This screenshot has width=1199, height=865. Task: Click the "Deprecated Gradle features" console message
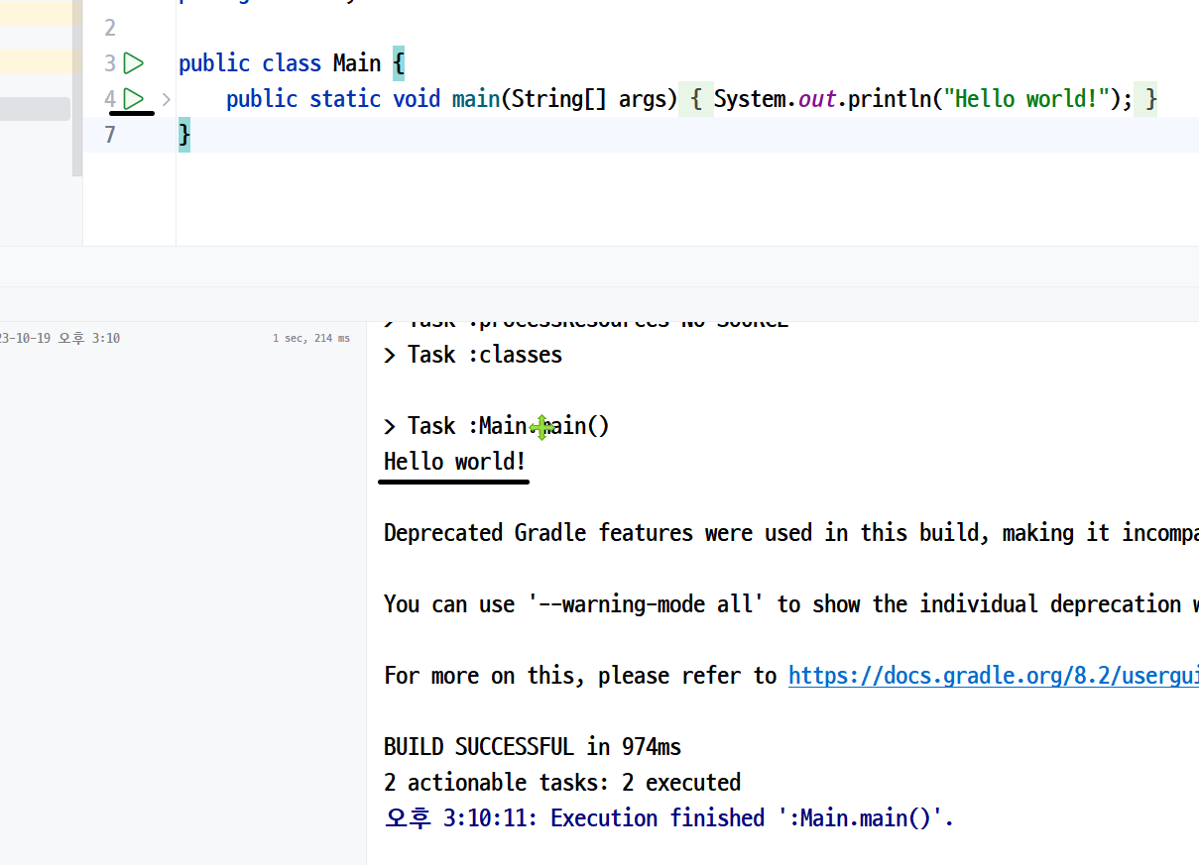click(x=791, y=533)
